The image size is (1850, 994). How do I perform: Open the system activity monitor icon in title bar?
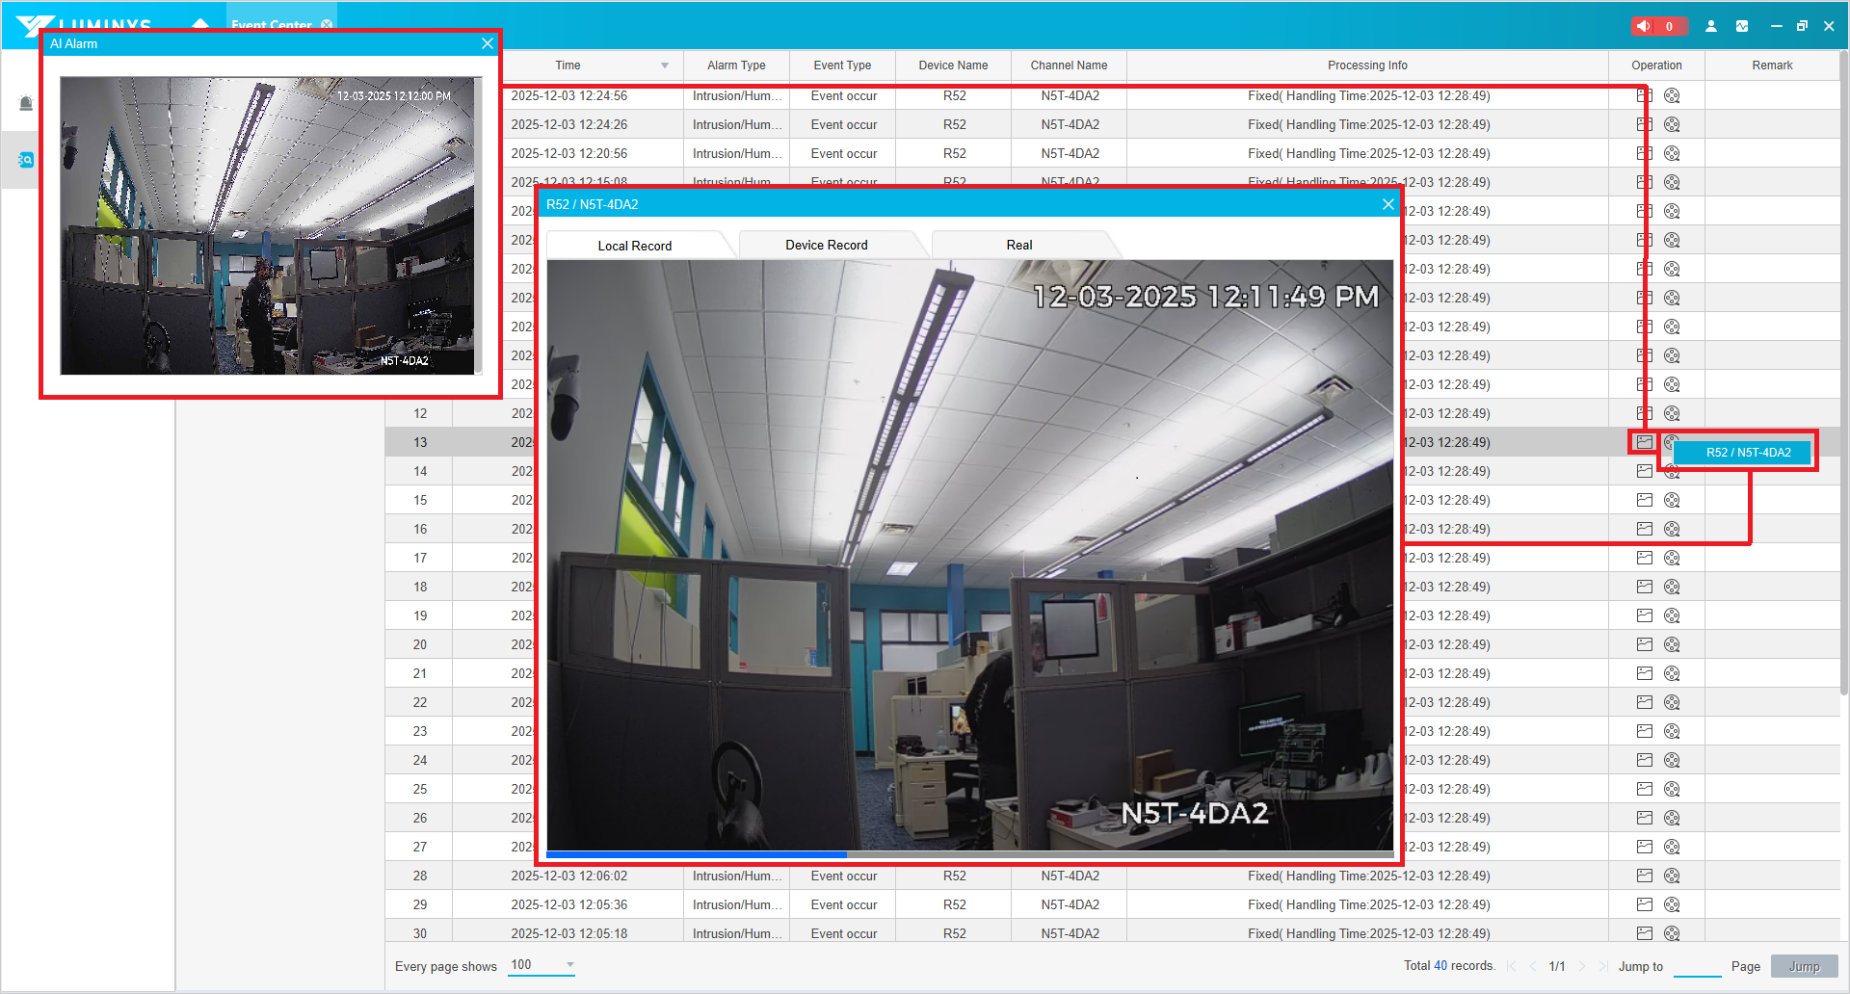(x=1742, y=26)
